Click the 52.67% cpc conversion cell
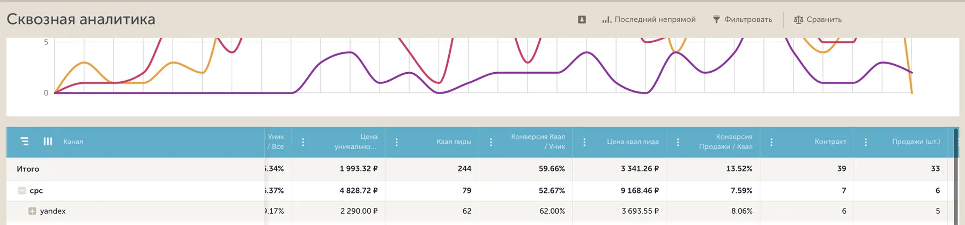The width and height of the screenshot is (965, 225). click(x=552, y=191)
